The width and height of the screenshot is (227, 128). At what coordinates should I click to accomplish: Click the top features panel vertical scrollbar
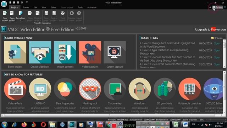[x=224, y=92]
